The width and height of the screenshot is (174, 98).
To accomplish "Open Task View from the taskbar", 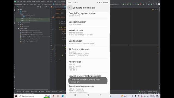I will click(x=58, y=96).
